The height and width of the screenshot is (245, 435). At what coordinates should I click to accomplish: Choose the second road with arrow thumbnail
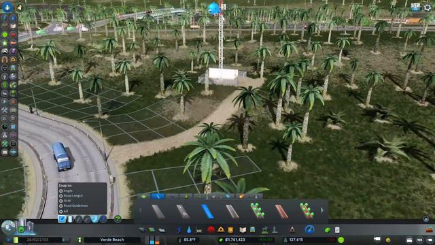[x=183, y=211]
